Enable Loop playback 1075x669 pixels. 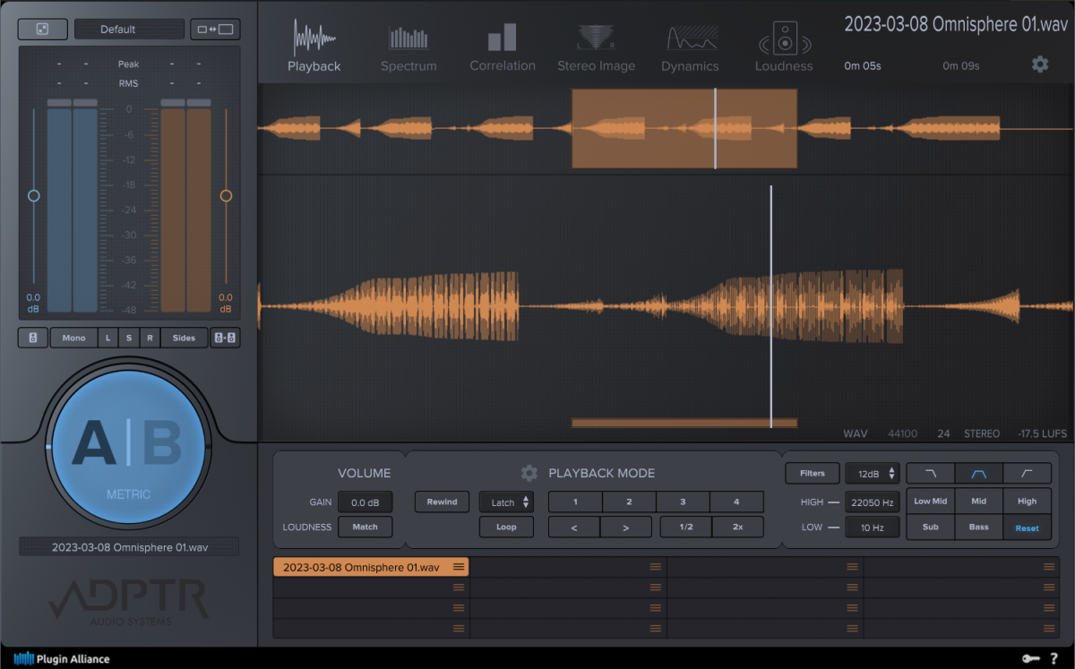(506, 527)
